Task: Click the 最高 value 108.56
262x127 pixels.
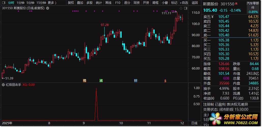Action: click(224, 69)
